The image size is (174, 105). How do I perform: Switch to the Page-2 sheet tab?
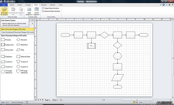point(55,100)
